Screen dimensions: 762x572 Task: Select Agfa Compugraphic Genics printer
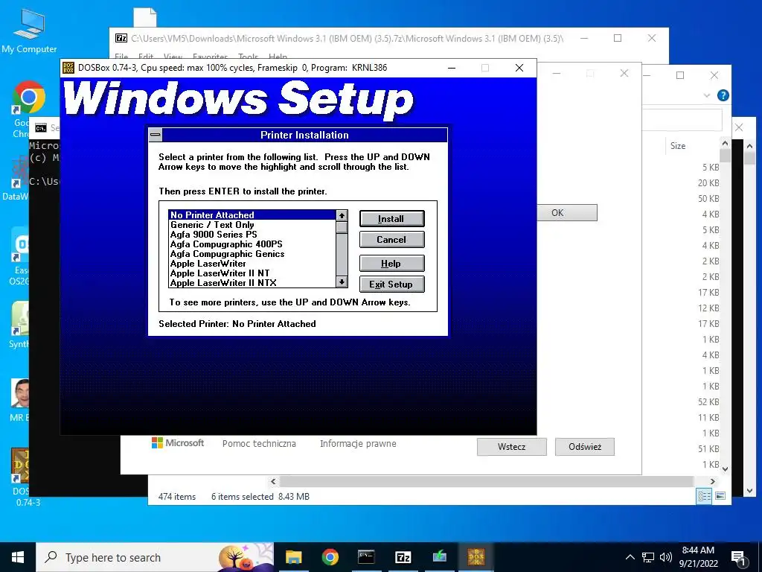(x=252, y=254)
